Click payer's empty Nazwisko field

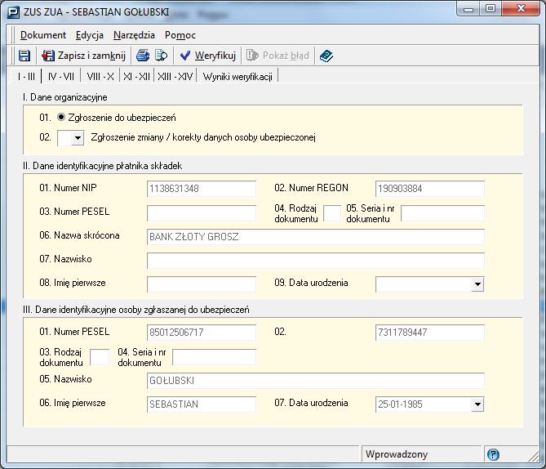coord(316,261)
